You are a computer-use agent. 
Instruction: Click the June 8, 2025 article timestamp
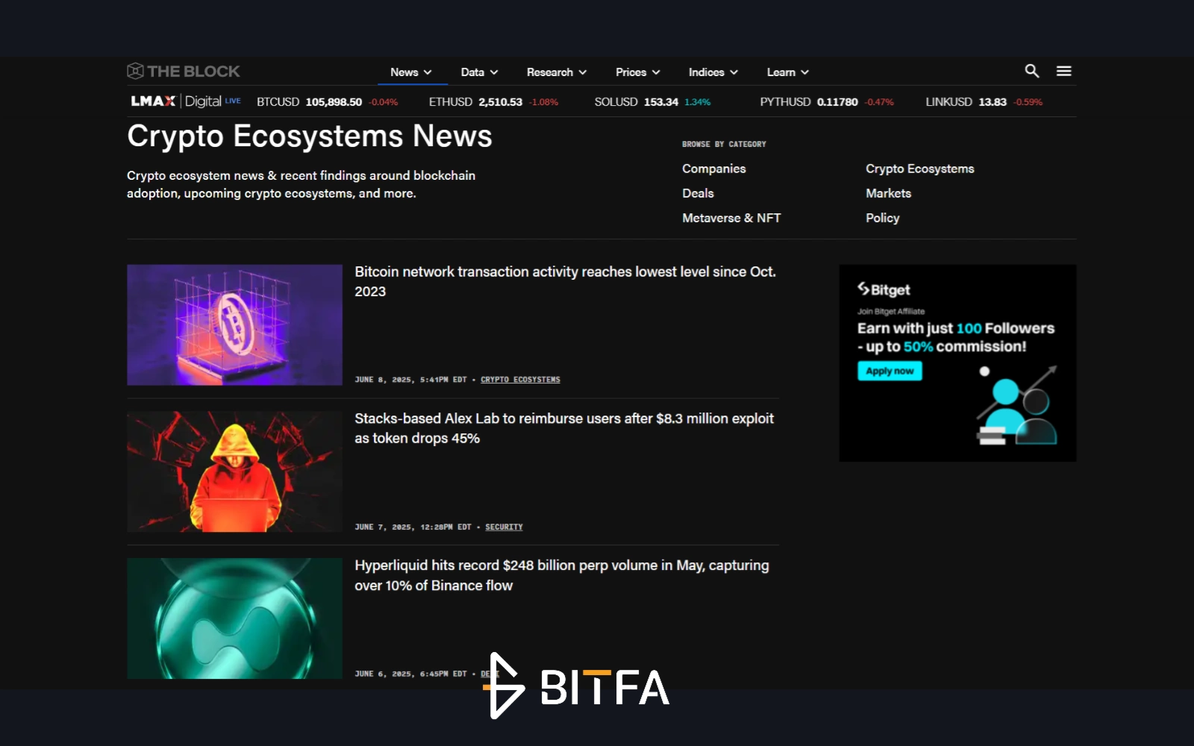(x=410, y=380)
